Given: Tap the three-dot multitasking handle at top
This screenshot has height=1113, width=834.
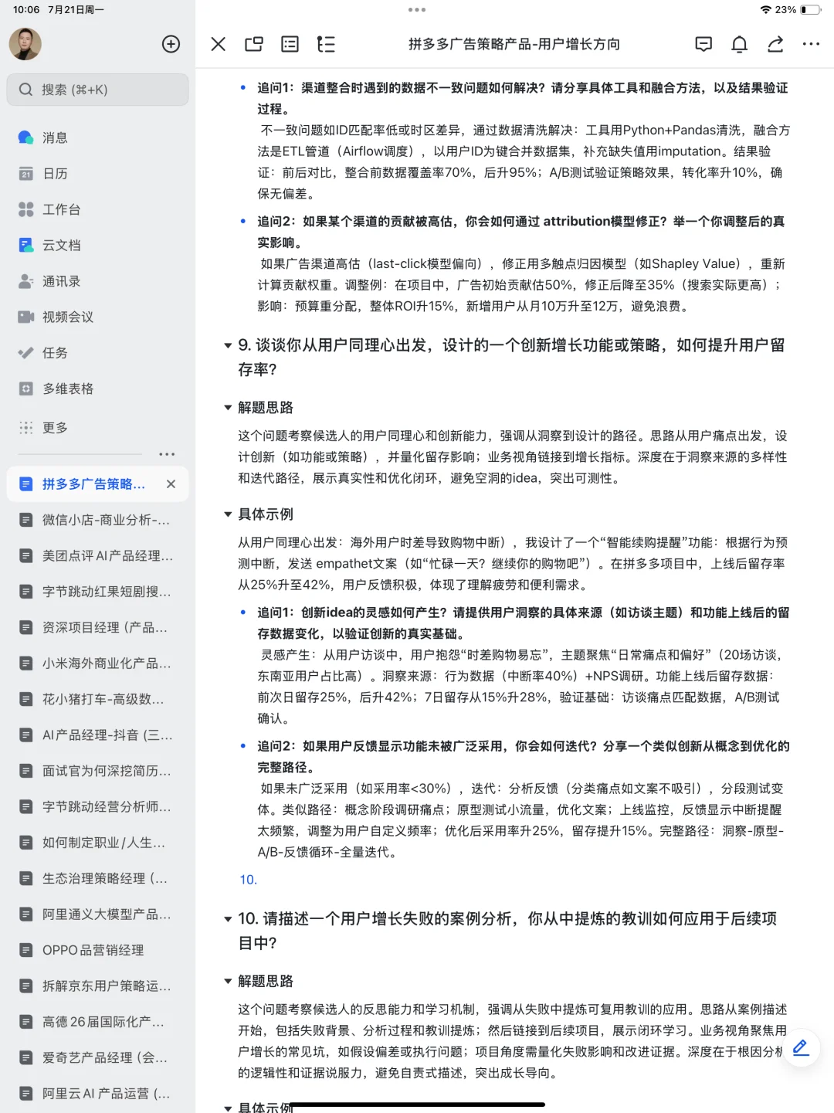Looking at the screenshot, I should (417, 10).
